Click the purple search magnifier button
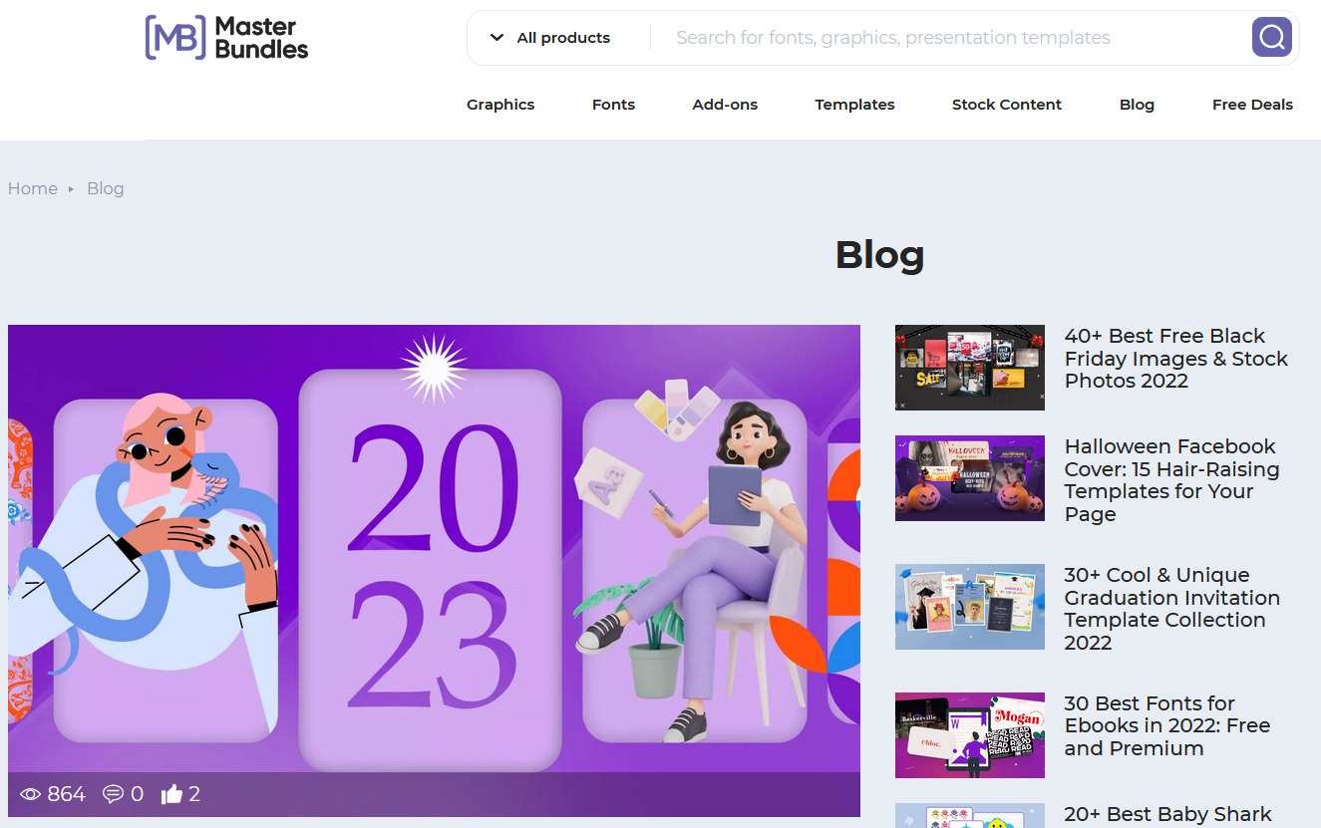1321x828 pixels. [x=1272, y=37]
